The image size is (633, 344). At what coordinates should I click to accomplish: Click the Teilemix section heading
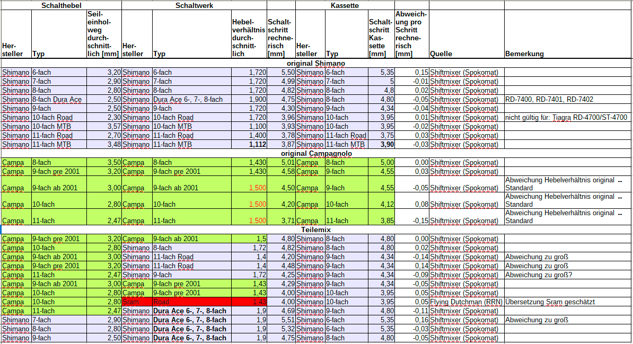coord(316,230)
